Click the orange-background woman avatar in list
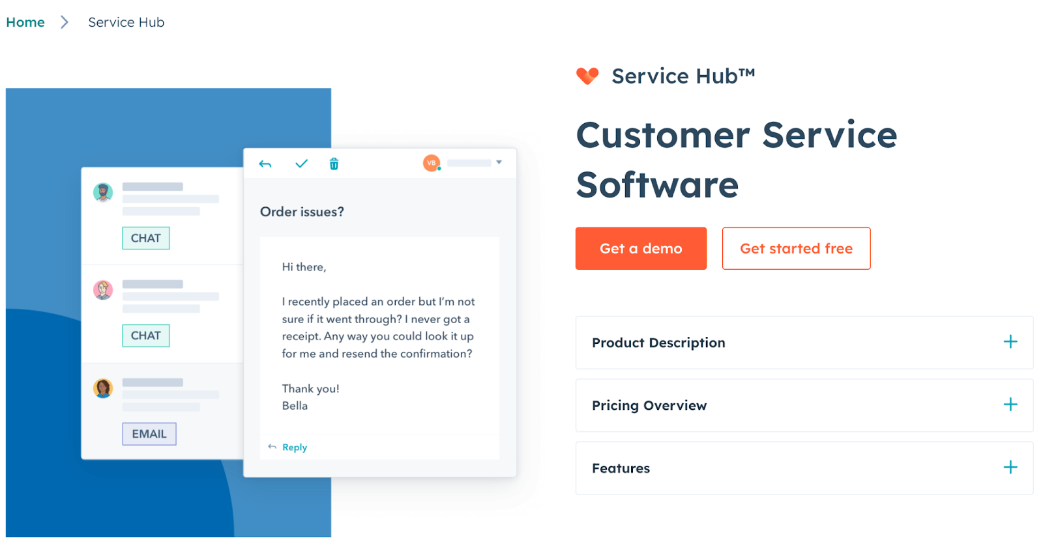Screen dimensions: 1043x544 103,388
